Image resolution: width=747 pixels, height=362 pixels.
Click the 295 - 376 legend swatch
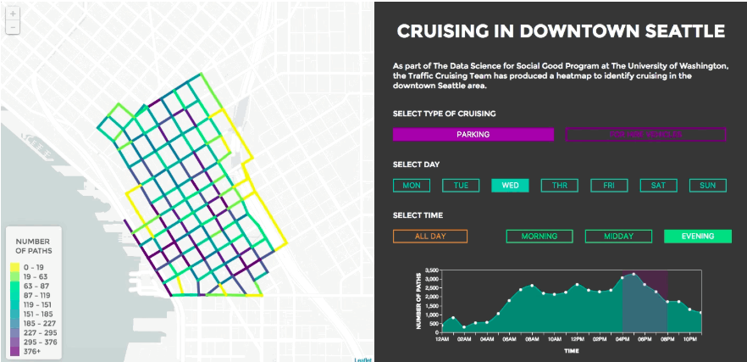tap(15, 343)
